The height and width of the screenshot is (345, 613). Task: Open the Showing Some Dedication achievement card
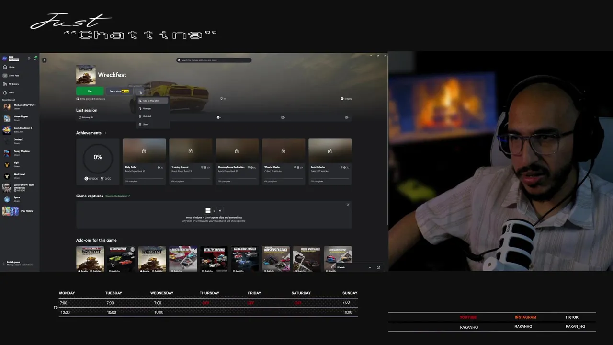pos(237,162)
